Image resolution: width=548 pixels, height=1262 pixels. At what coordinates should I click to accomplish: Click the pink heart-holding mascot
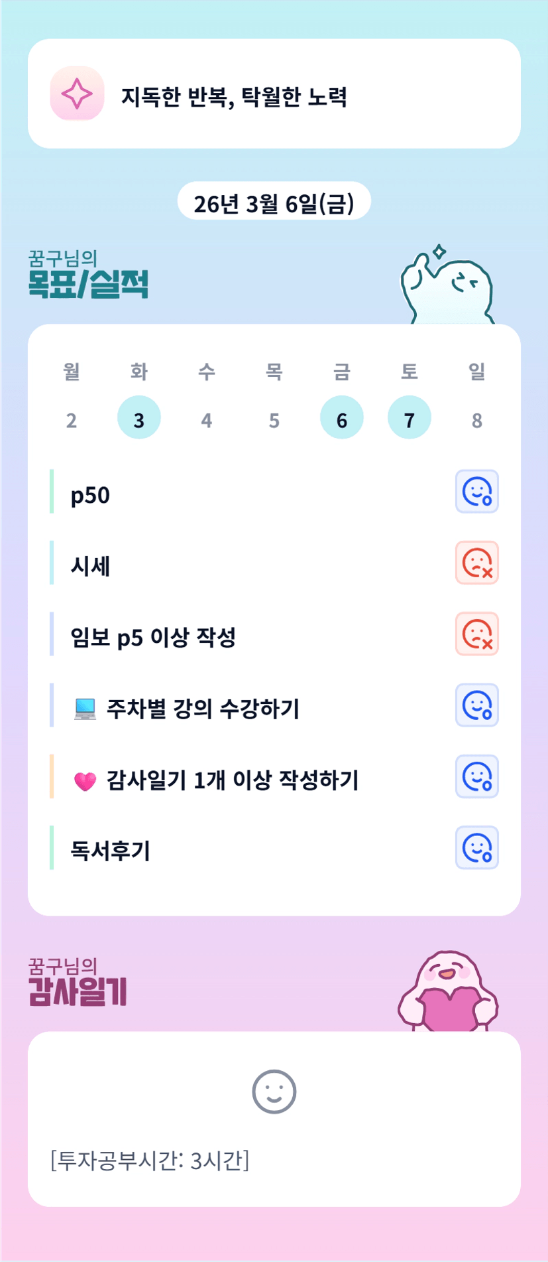pyautogui.click(x=447, y=993)
